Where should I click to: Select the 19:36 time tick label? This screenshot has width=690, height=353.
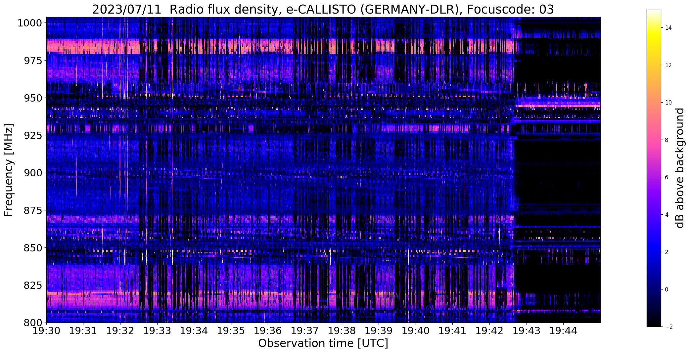click(268, 330)
